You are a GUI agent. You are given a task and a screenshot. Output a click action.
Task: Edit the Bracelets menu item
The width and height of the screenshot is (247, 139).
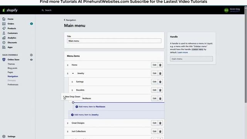tap(154, 90)
